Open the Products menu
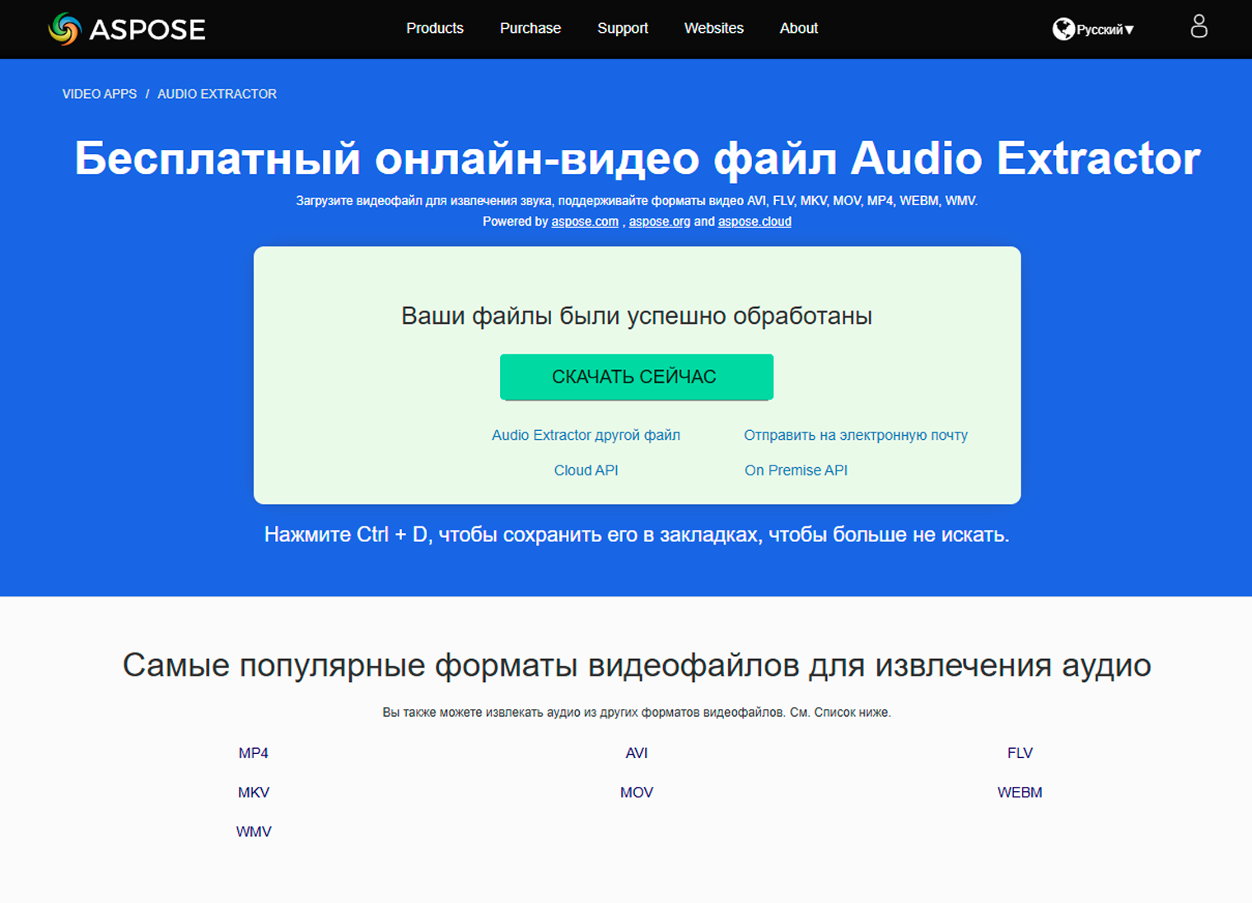 [435, 28]
